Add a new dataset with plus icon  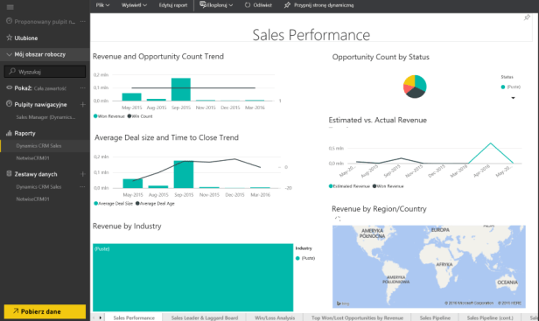82,174
